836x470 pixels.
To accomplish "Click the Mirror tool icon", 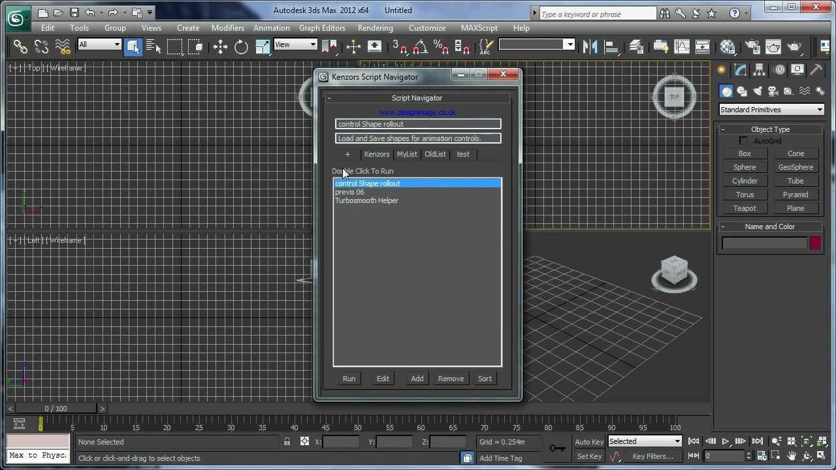I will [590, 46].
